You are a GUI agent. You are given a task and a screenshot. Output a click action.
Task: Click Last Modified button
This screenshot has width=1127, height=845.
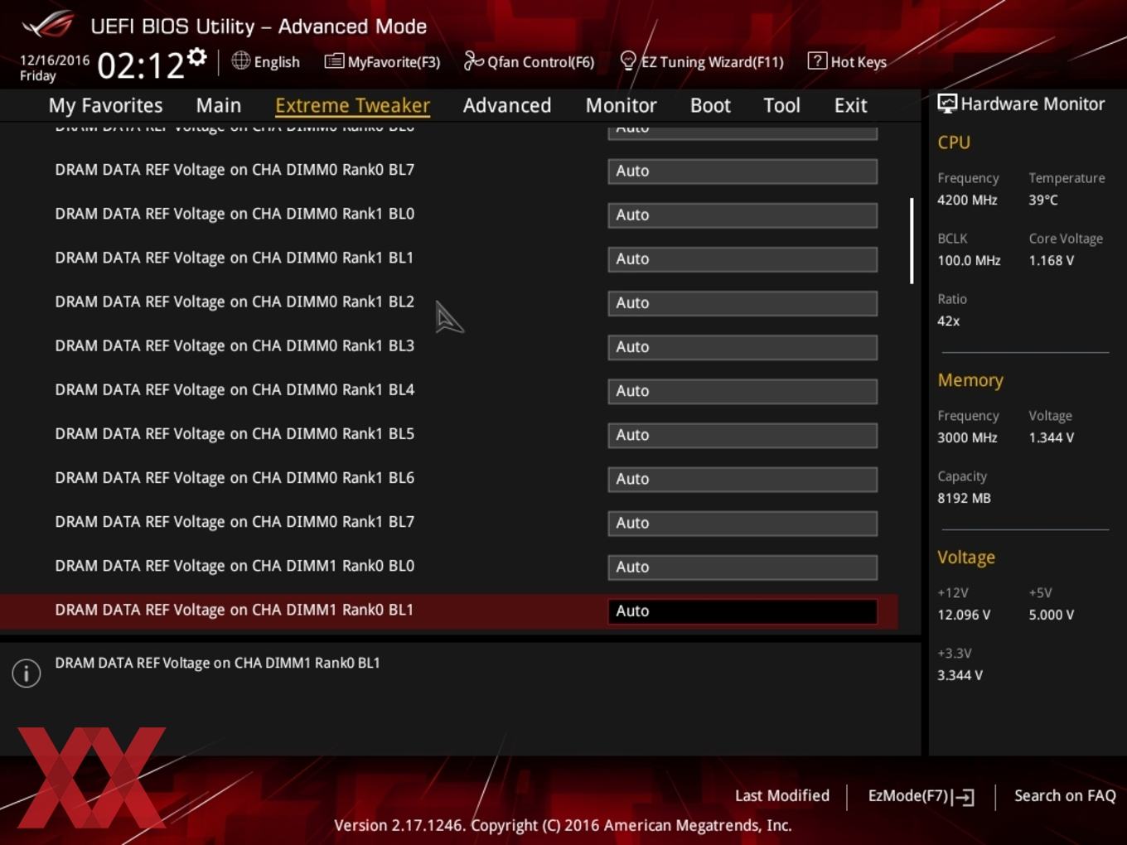pyautogui.click(x=782, y=795)
